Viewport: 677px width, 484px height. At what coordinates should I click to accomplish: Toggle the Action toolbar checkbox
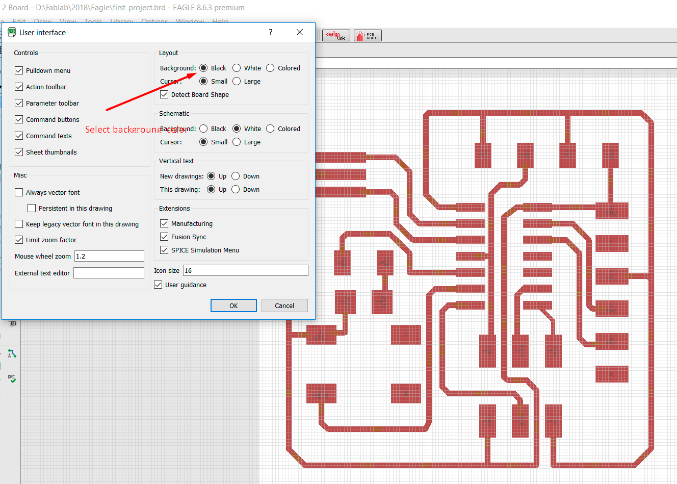click(19, 87)
